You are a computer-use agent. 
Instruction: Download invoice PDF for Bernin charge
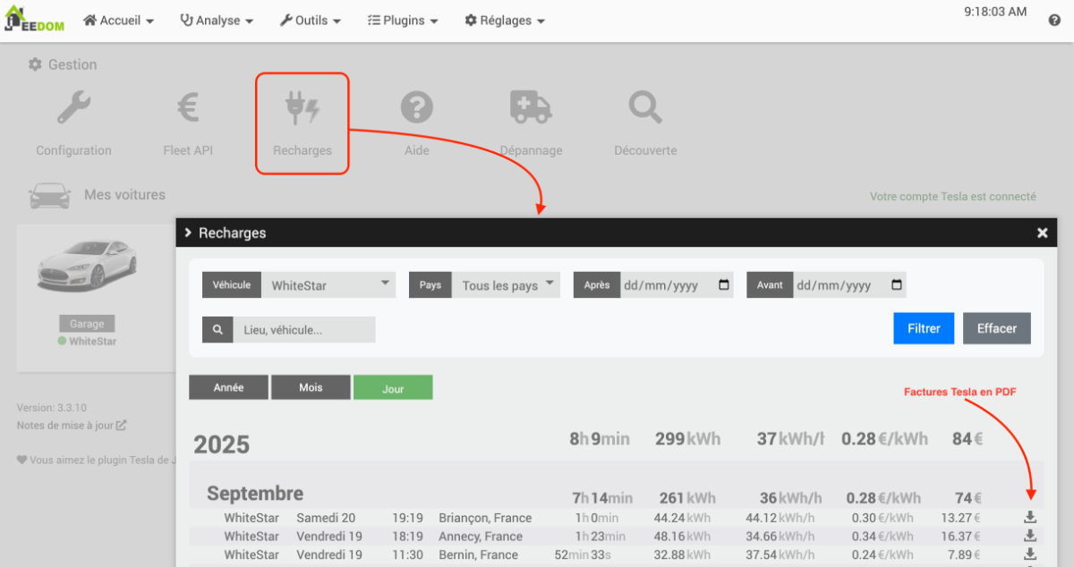(x=1030, y=554)
